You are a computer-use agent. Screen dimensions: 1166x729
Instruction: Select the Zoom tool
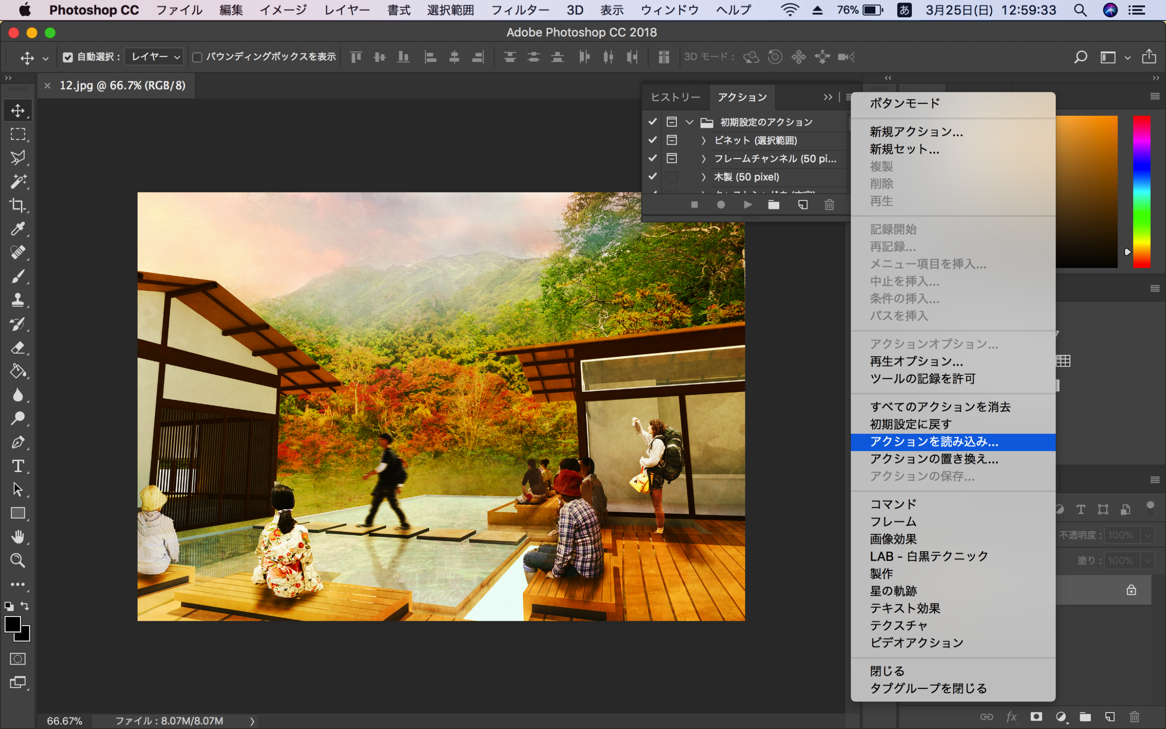coord(18,560)
